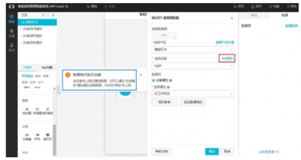Click the blue indicator light on the canvas
This screenshot has width=301, height=160.
[x=125, y=93]
